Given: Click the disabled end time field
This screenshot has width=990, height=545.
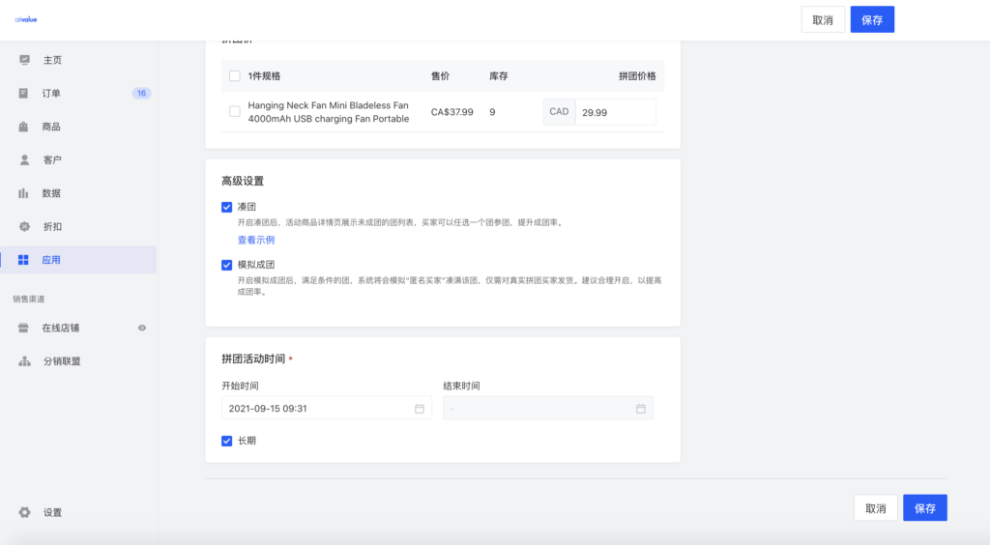Looking at the screenshot, I should point(548,409).
